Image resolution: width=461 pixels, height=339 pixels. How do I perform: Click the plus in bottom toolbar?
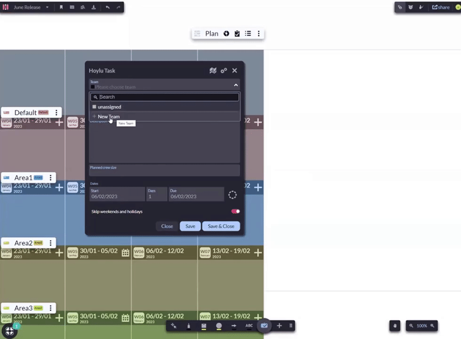(279, 325)
